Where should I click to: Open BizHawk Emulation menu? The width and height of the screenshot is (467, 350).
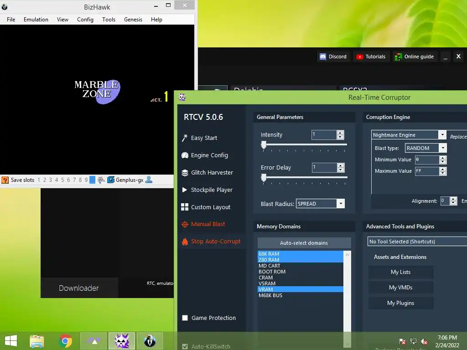[36, 19]
